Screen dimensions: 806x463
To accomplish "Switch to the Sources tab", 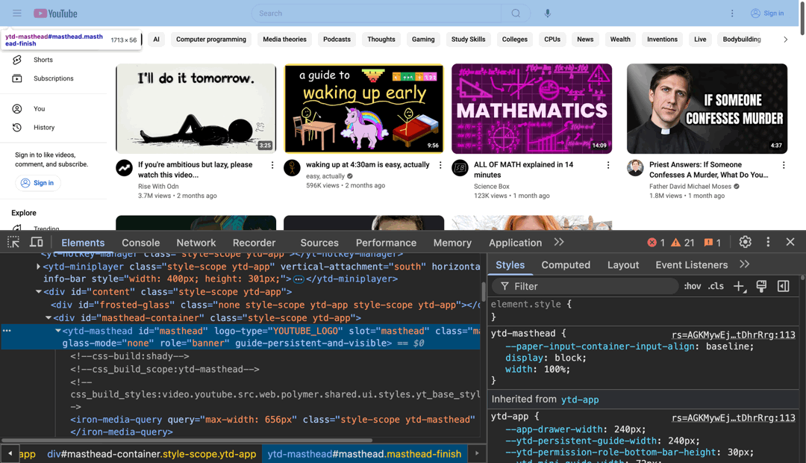I will click(x=319, y=243).
